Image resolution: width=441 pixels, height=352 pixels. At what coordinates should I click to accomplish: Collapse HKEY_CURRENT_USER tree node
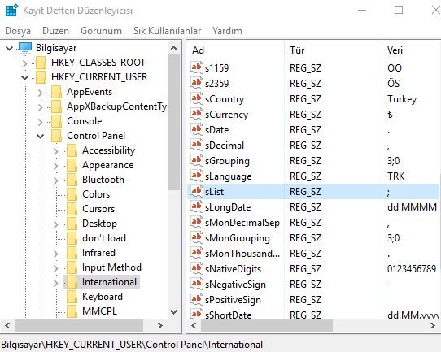24,77
